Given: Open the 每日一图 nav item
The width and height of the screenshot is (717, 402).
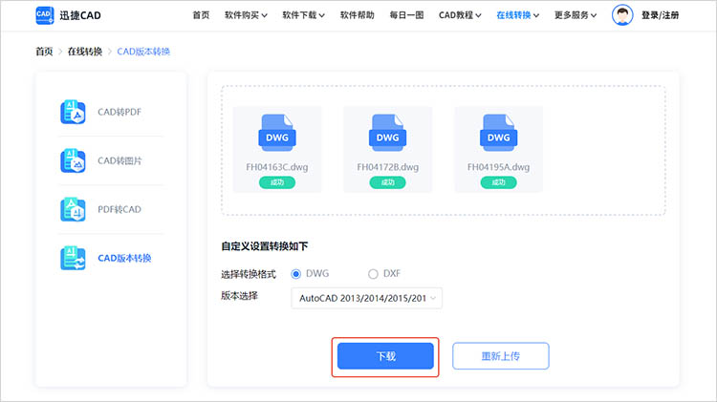Looking at the screenshot, I should (406, 15).
